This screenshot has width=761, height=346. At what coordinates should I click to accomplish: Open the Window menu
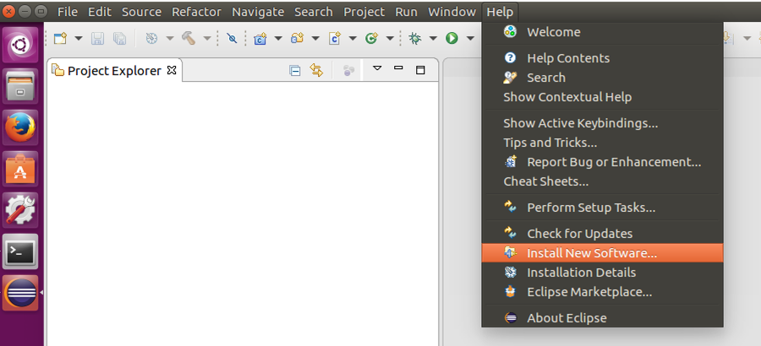(452, 12)
